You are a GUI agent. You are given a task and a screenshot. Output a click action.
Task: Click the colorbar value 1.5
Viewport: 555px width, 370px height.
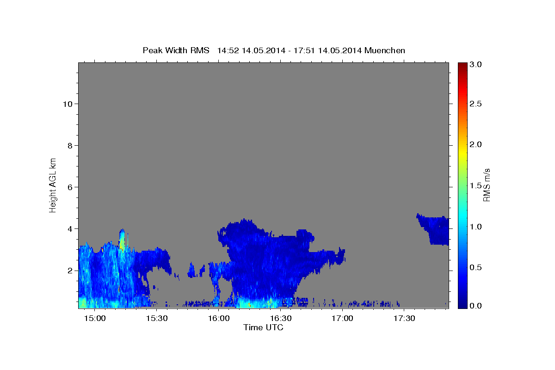(x=476, y=185)
